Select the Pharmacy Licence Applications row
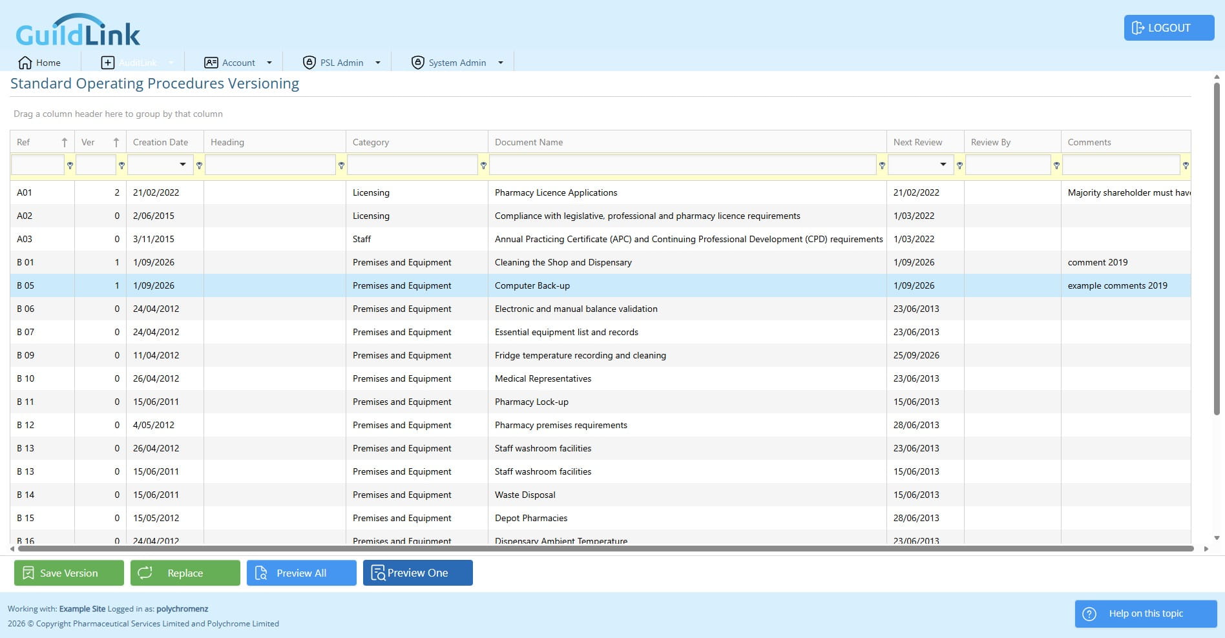 [600, 192]
